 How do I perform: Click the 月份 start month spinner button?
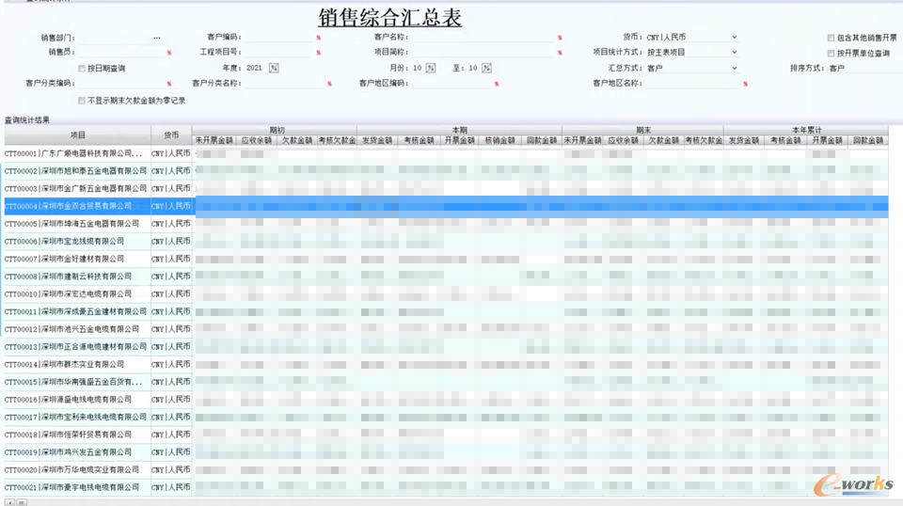pos(431,68)
